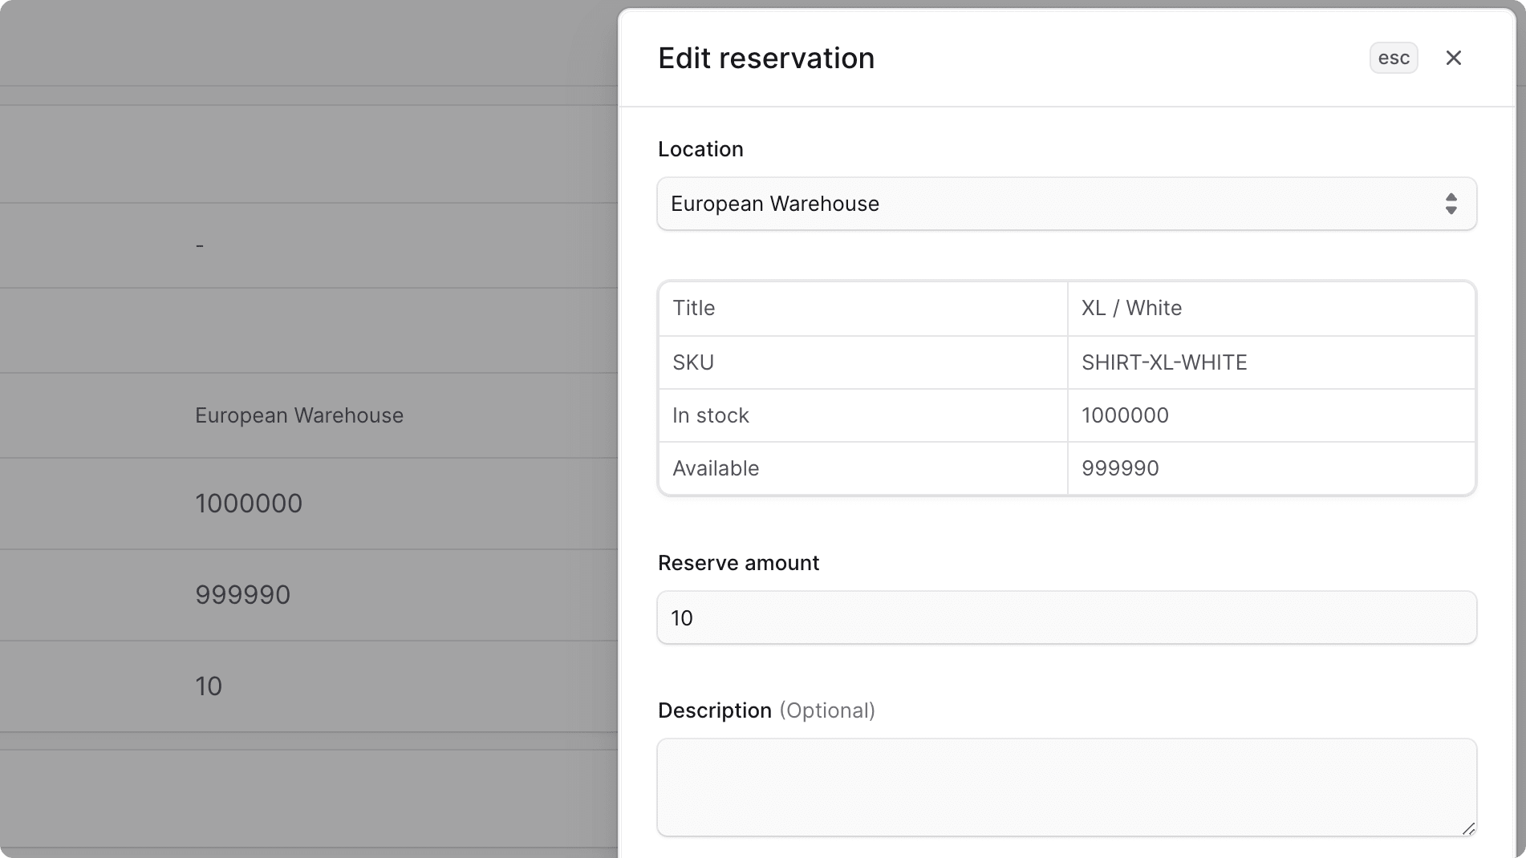Select the European Warehouse row behind the modal
The width and height of the screenshot is (1526, 858).
pos(298,415)
